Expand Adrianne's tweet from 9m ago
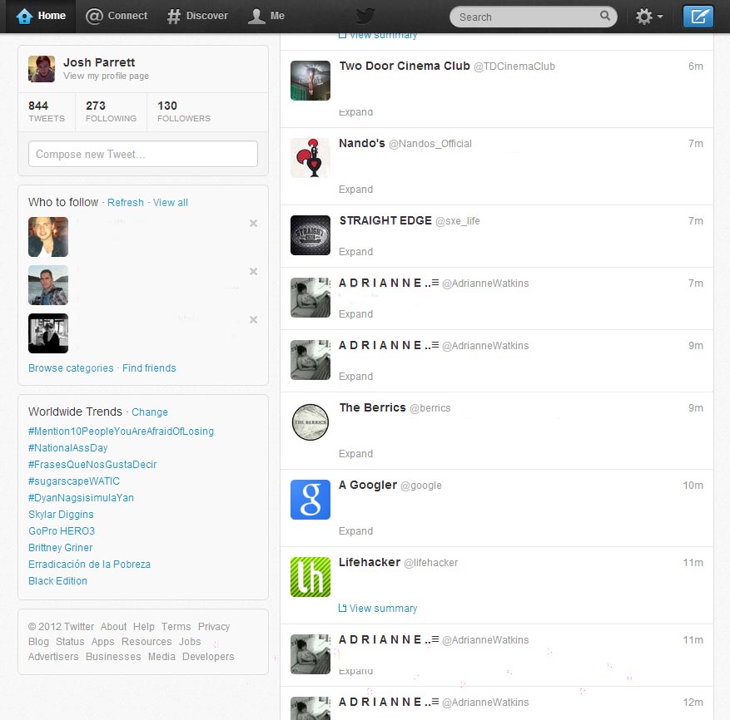Screen dimensions: 730x720 pyautogui.click(x=355, y=377)
